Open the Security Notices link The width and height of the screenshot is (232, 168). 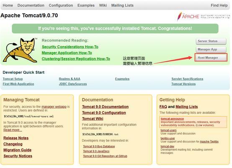[x=18, y=156]
